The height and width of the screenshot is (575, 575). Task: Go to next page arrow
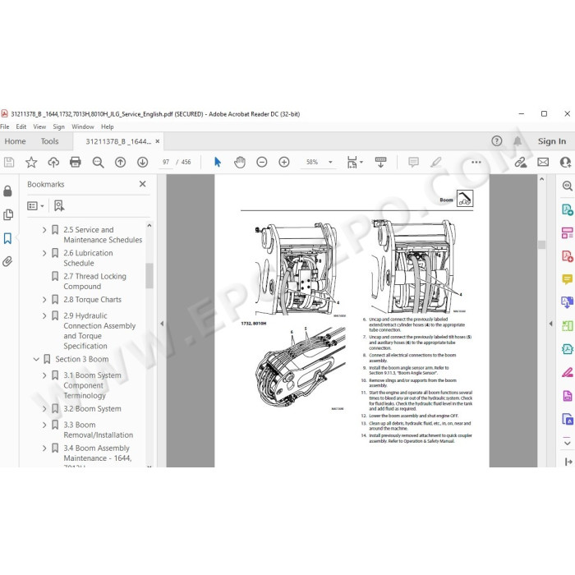[142, 162]
